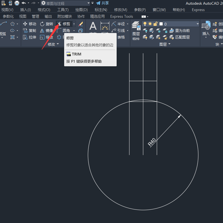
Task: Open the polygon tool dropdown arrow
Action: click(x=17, y=24)
